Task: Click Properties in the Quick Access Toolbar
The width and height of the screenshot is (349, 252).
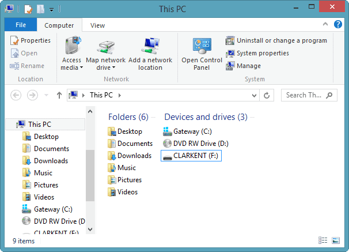Action: pyautogui.click(x=28, y=9)
